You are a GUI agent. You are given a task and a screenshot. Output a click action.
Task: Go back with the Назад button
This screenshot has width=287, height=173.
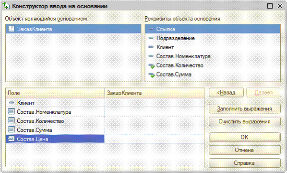(226, 93)
